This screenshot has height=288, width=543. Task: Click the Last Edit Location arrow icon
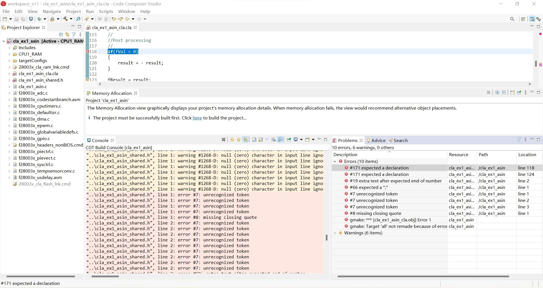(x=114, y=19)
